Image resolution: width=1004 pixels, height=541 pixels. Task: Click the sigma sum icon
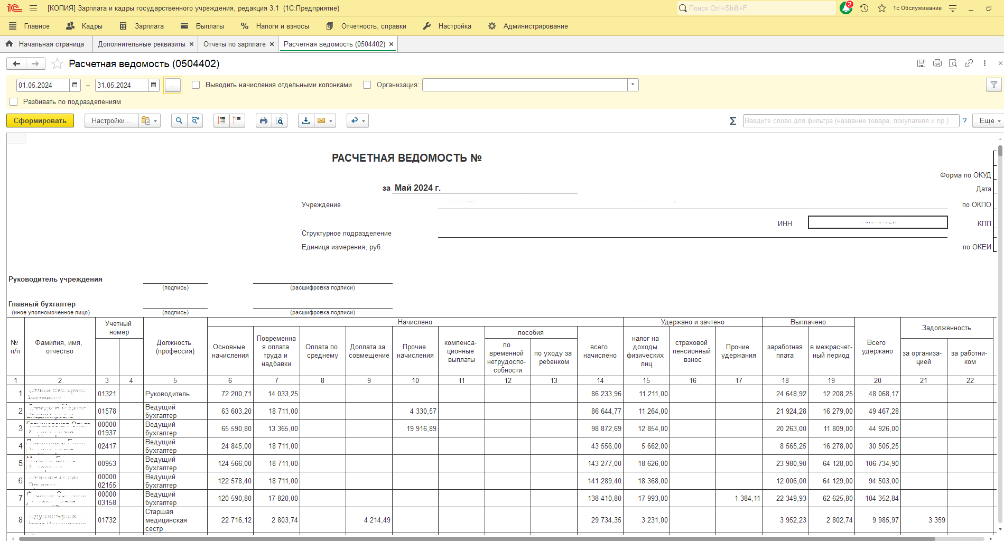coord(733,121)
